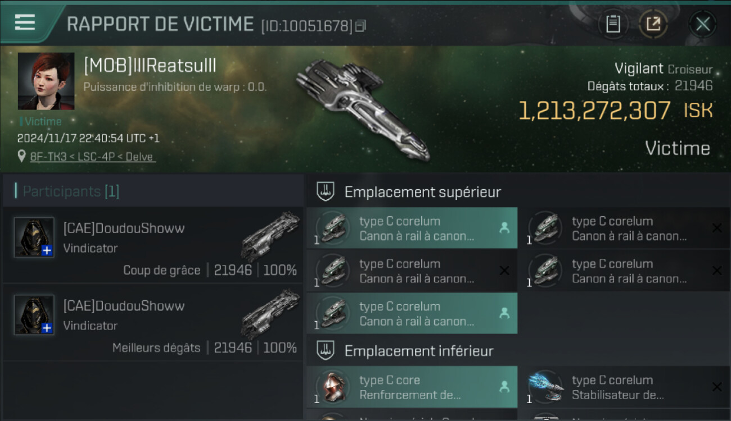Open the 8F-TK3 < LSC-4P < Delve location link

pos(92,157)
